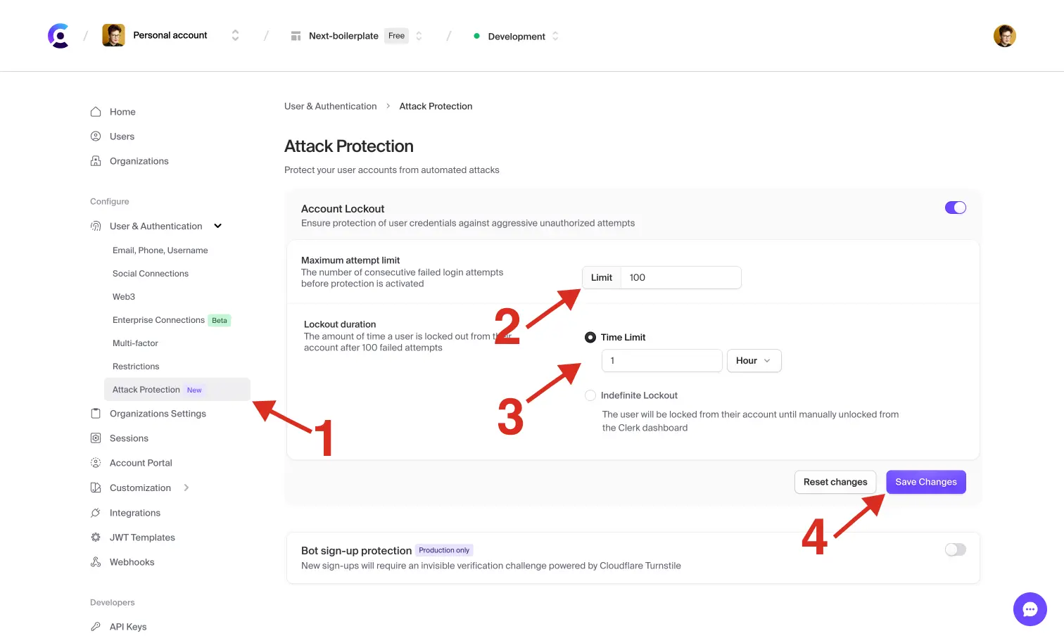
Task: Click the Webhooks icon in sidebar
Action: [x=96, y=562]
